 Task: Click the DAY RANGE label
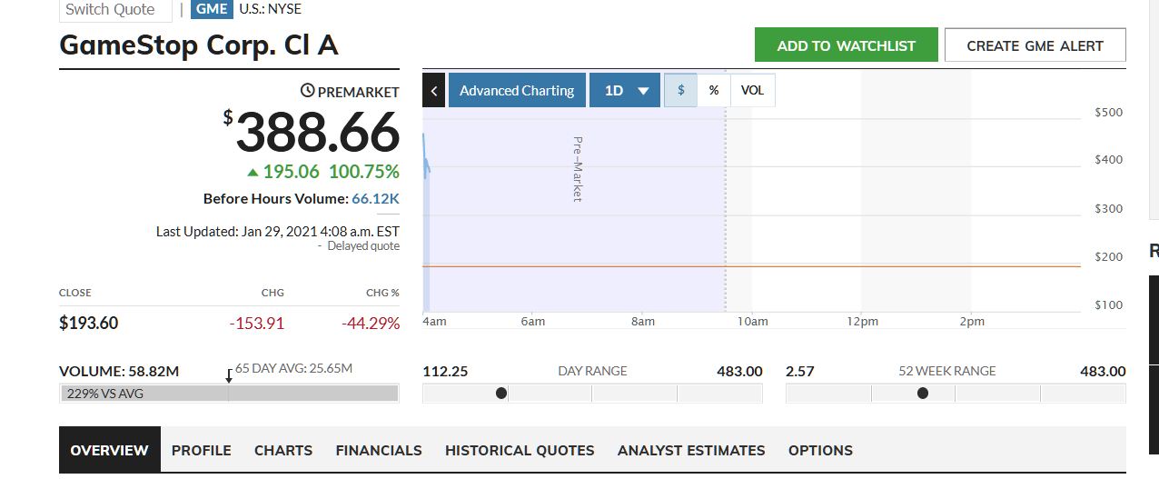pos(592,371)
